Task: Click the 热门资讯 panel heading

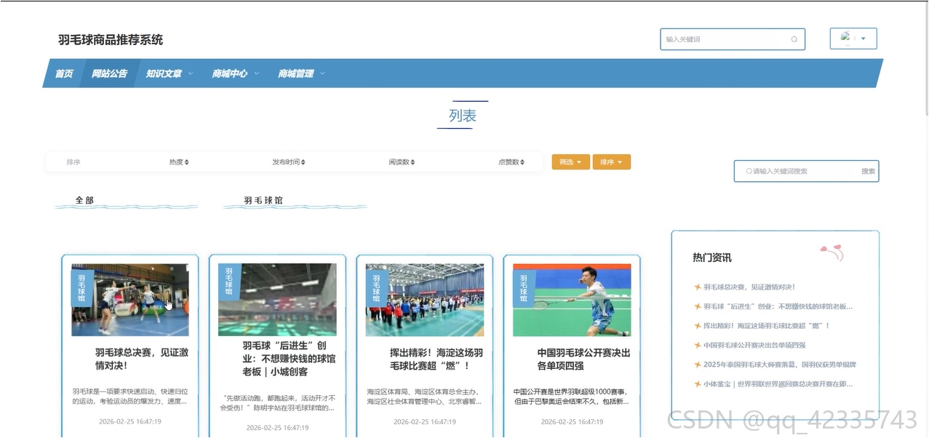Action: coord(712,258)
